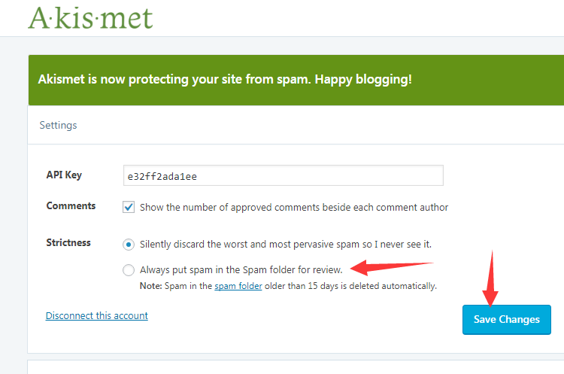Viewport: 564px width, 374px height.
Task: Click the 'Note:' text under Strictness
Action: (151, 286)
